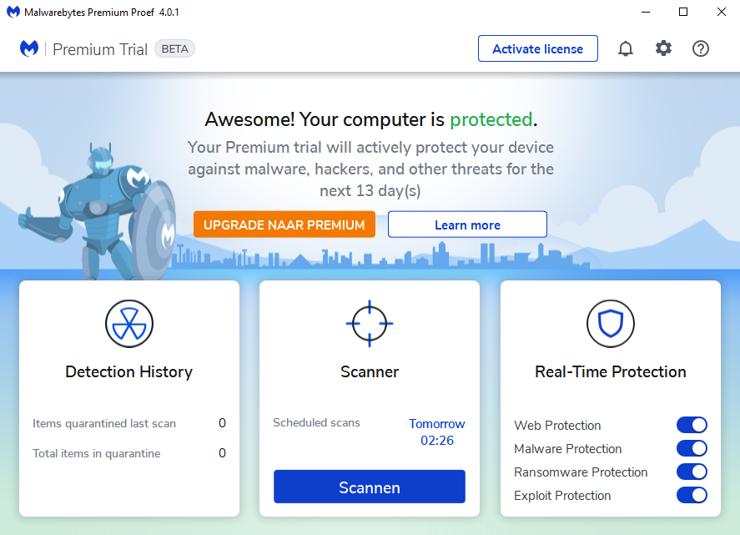This screenshot has height=535, width=740.
Task: Open settings via the gear icon
Action: coord(663,48)
